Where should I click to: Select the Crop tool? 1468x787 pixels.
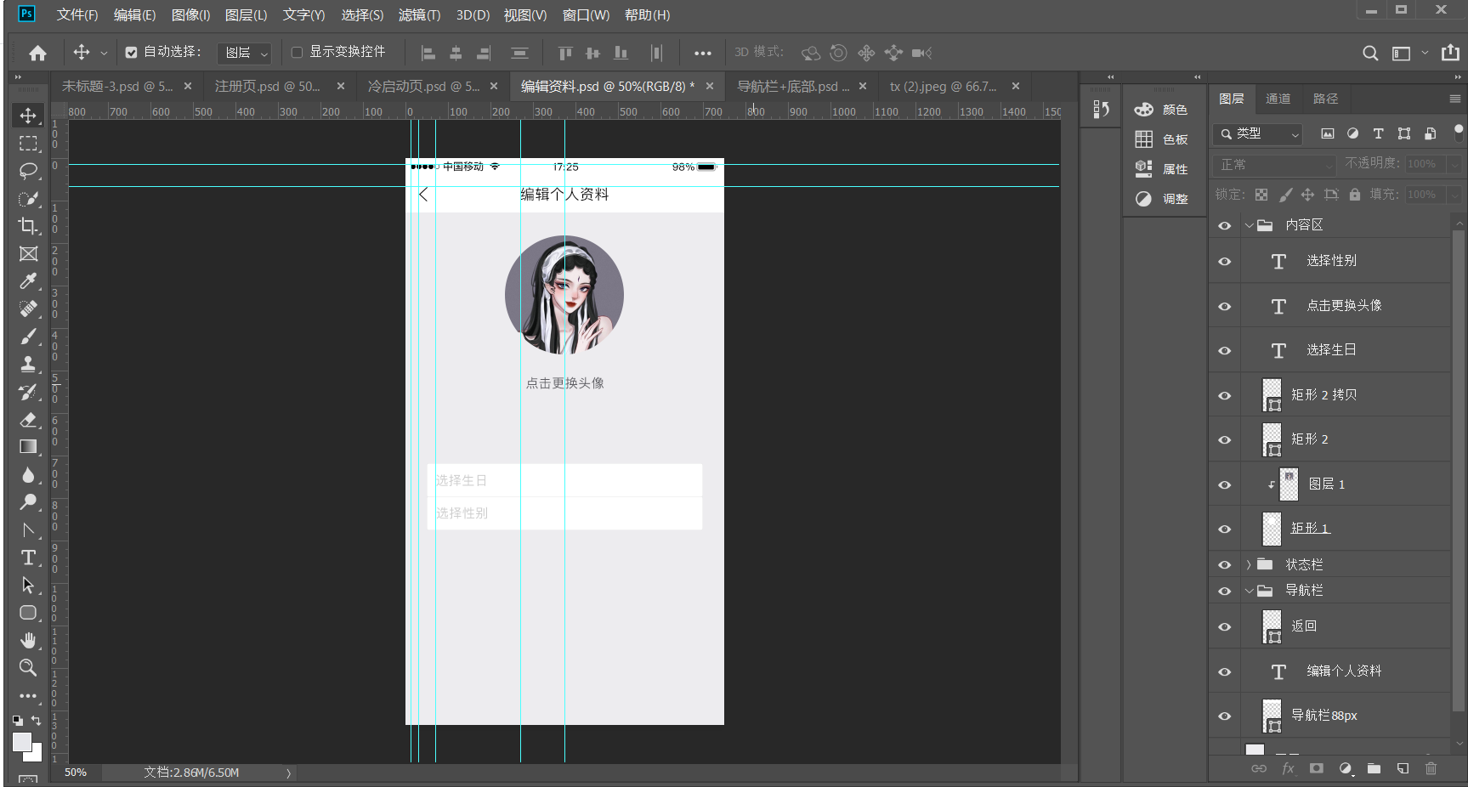tap(28, 226)
